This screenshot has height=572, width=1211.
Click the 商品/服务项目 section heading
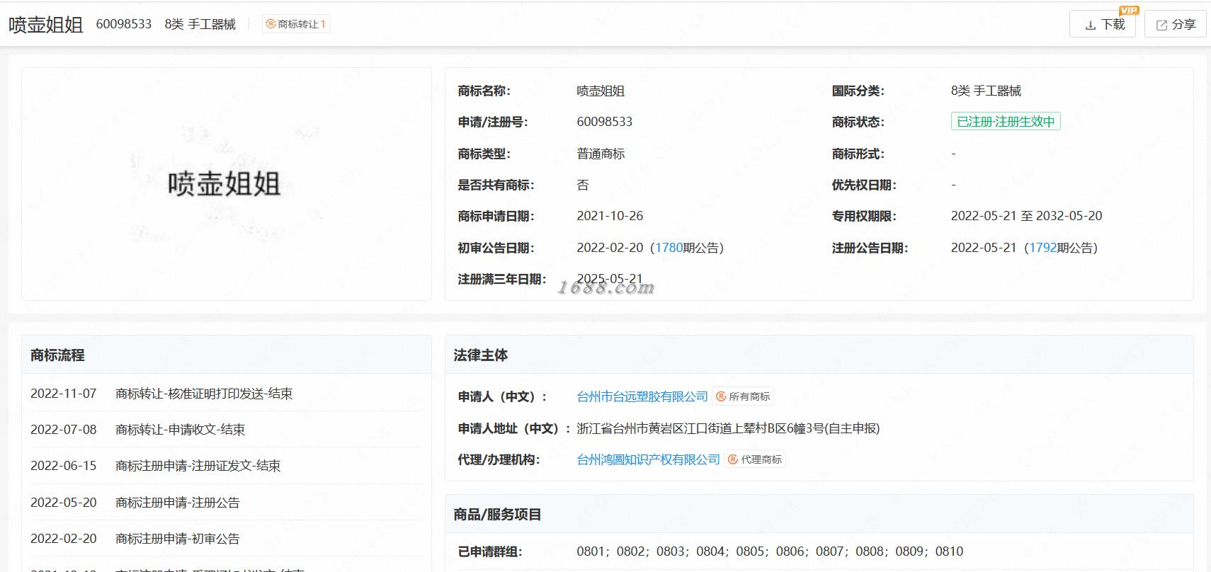(497, 515)
